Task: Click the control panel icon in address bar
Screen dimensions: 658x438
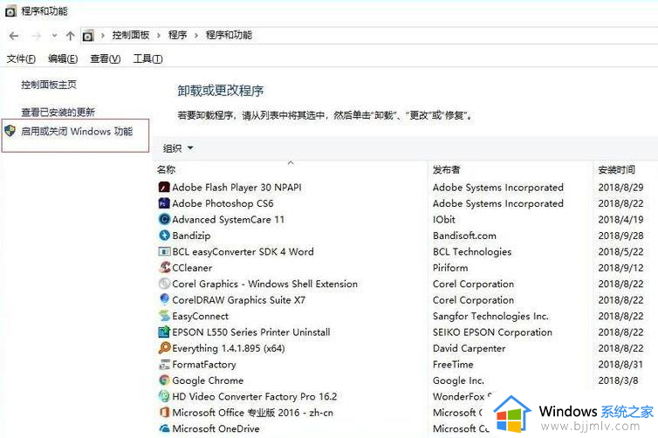Action: click(88, 36)
